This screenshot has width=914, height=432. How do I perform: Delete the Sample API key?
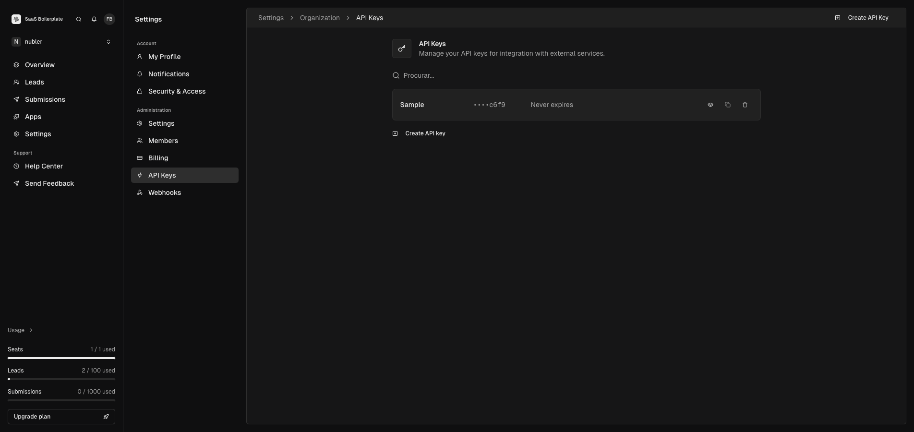(745, 105)
